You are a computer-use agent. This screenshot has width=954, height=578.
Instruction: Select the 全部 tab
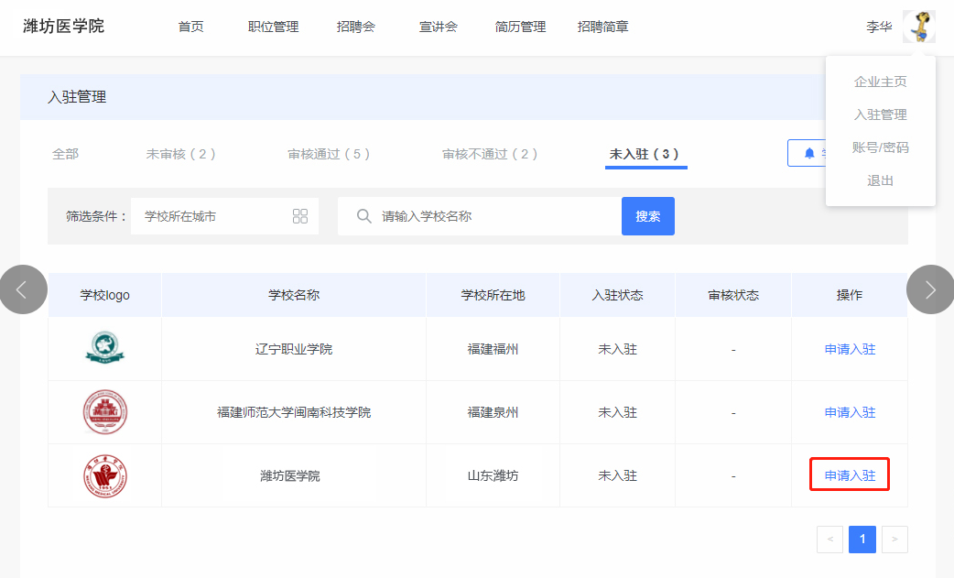[x=65, y=154]
